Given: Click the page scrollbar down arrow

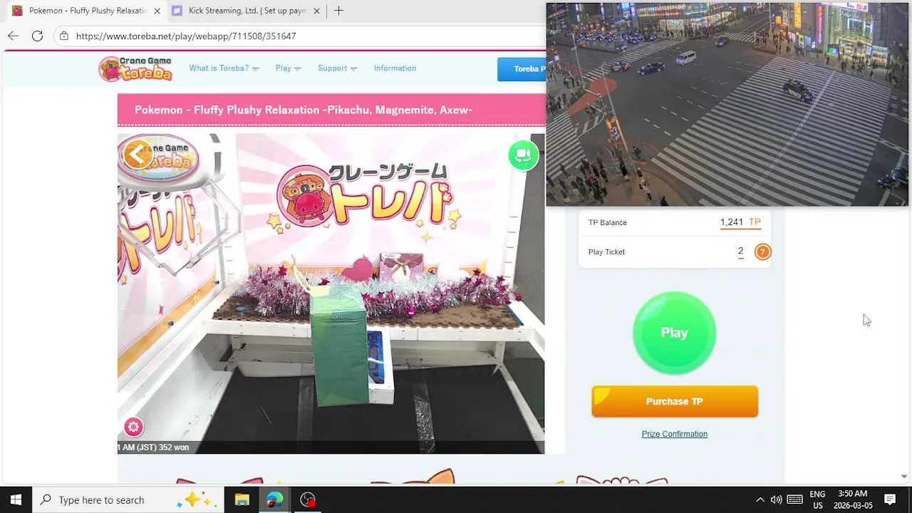Looking at the screenshot, I should (x=904, y=477).
